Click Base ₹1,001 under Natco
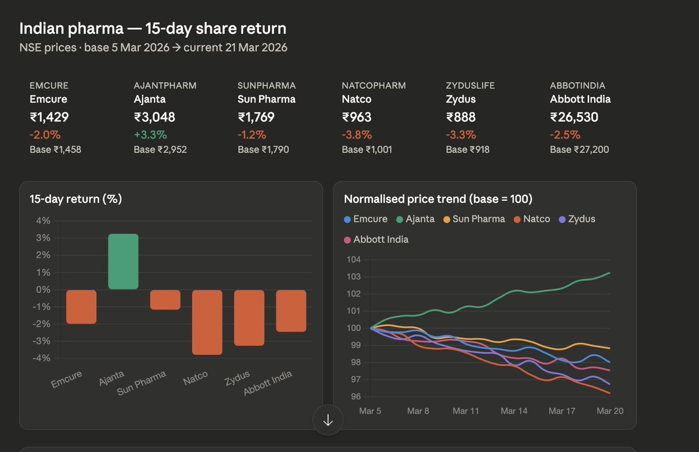 point(367,150)
